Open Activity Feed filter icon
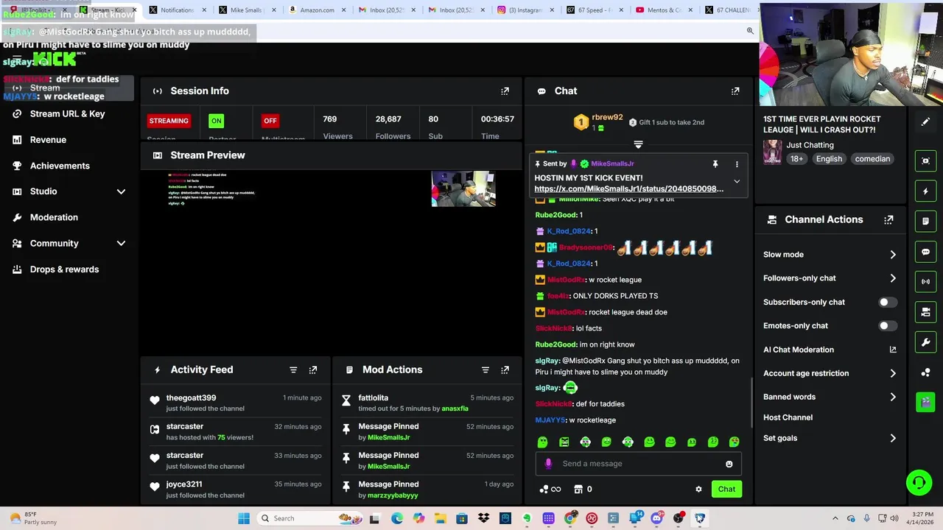The image size is (943, 530). coord(293,370)
